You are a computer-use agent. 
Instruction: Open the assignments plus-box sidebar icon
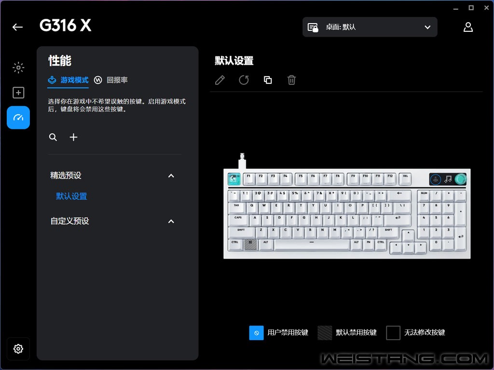point(18,93)
